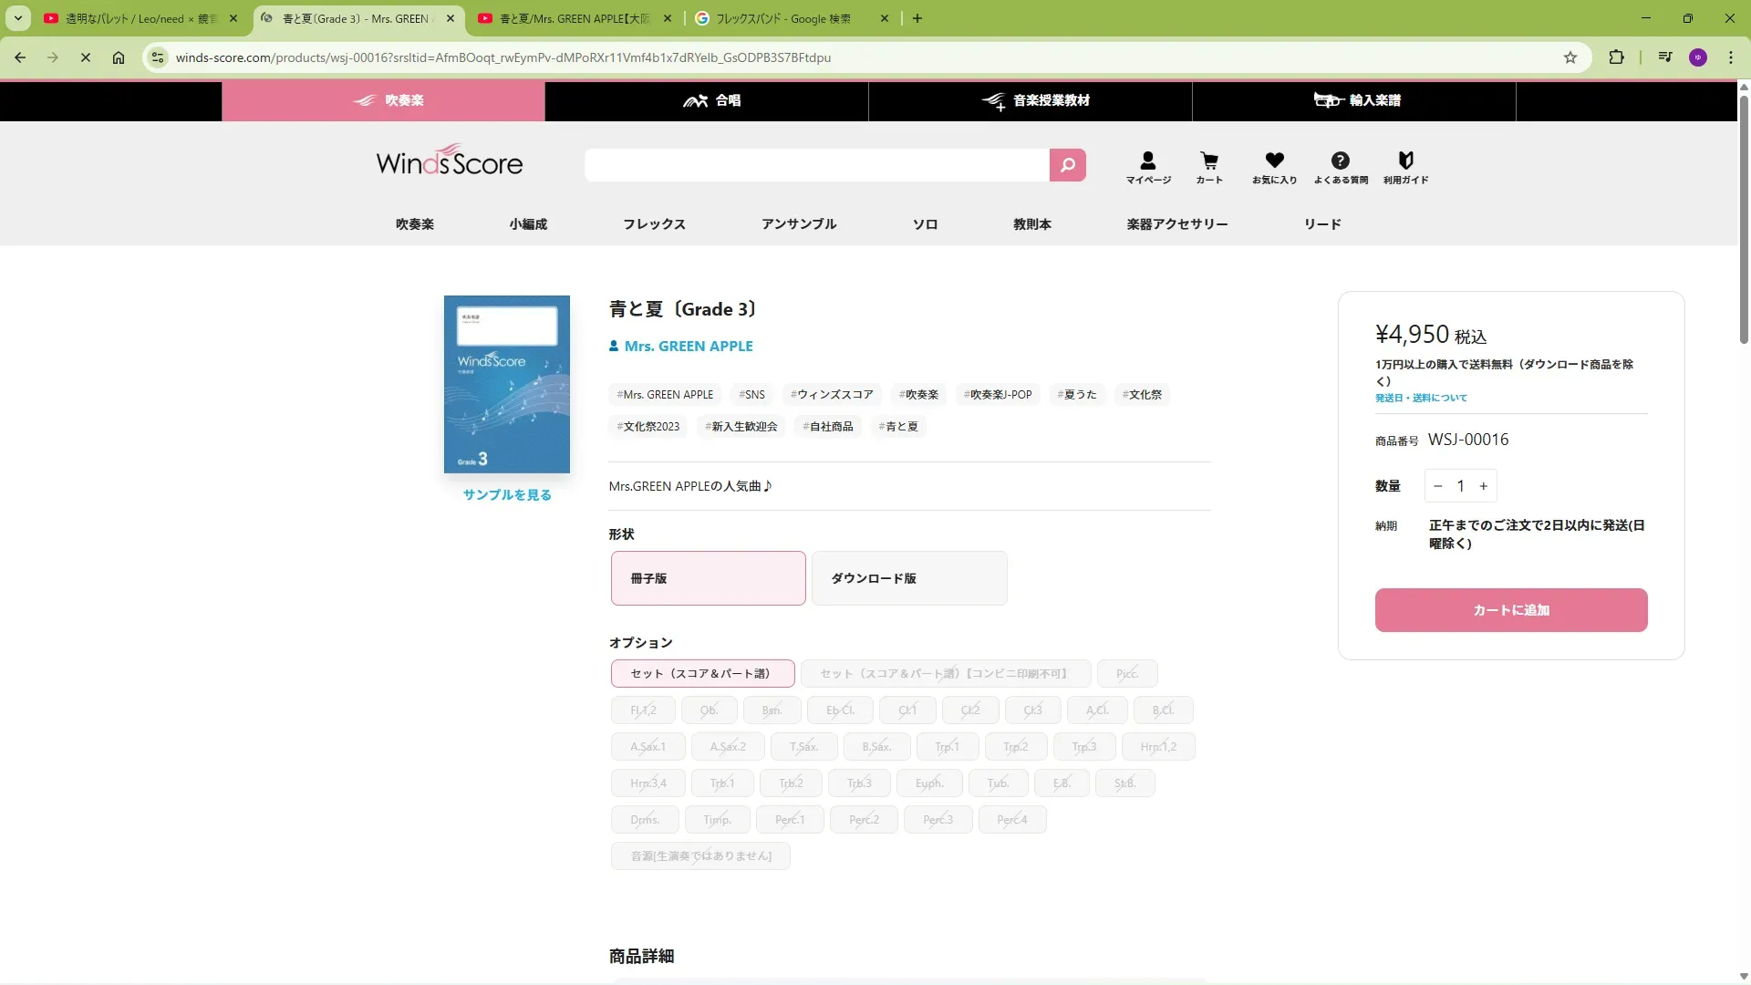Open the browser extensions puzzle icon
Image resolution: width=1751 pixels, height=985 pixels.
tap(1616, 57)
